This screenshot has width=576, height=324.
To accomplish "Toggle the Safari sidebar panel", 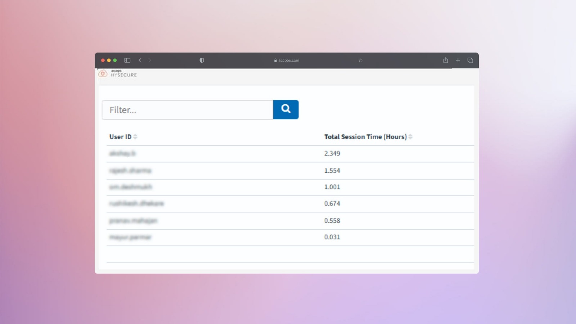I will coord(127,60).
